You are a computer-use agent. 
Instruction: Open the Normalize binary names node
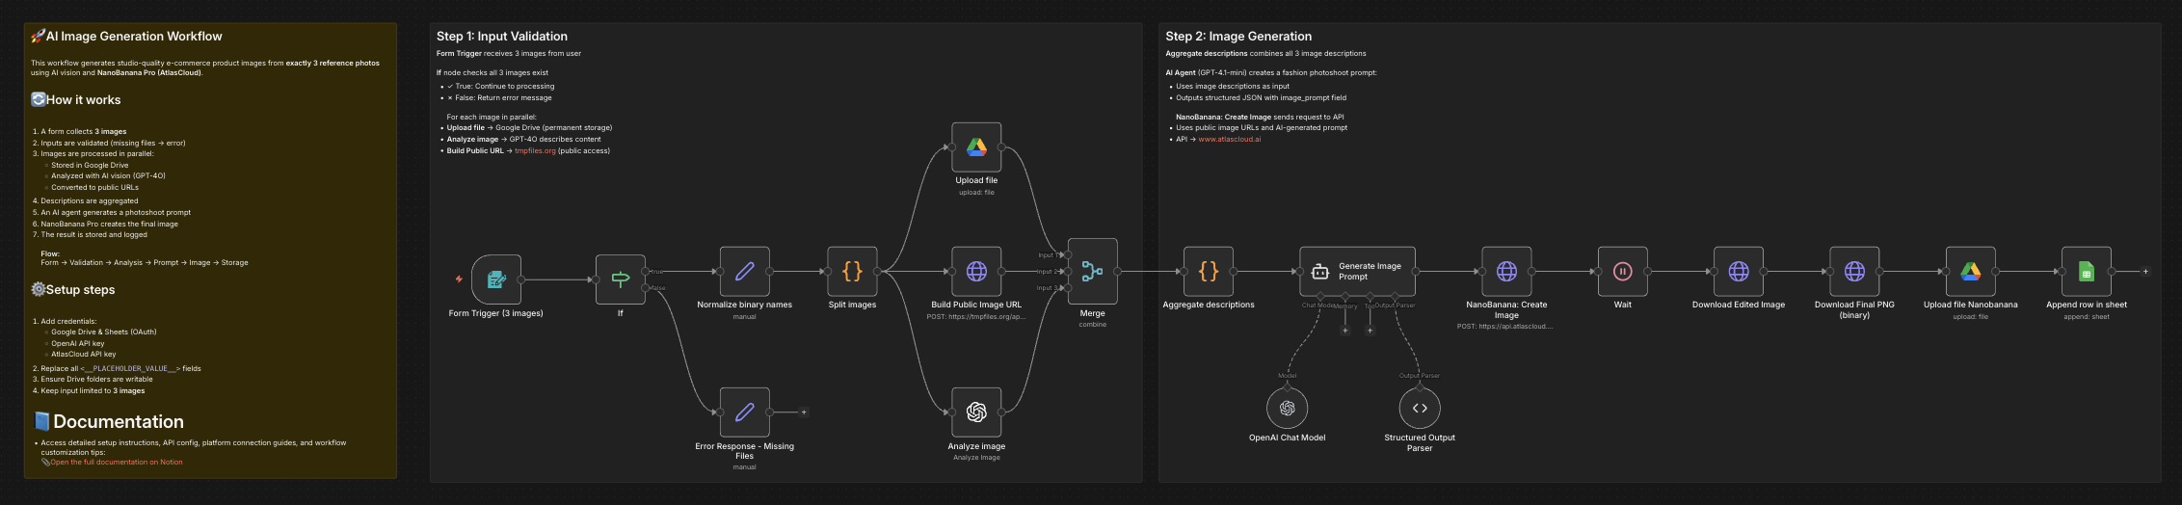(745, 272)
